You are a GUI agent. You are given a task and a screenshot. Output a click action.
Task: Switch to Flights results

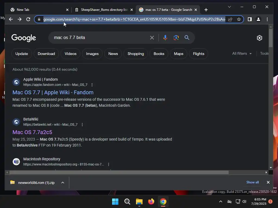198,54
